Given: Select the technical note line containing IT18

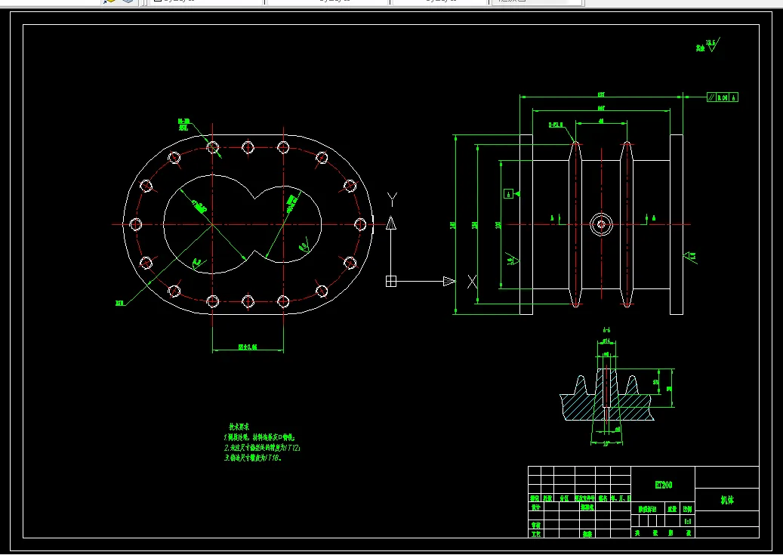Looking at the screenshot, I should point(253,458).
